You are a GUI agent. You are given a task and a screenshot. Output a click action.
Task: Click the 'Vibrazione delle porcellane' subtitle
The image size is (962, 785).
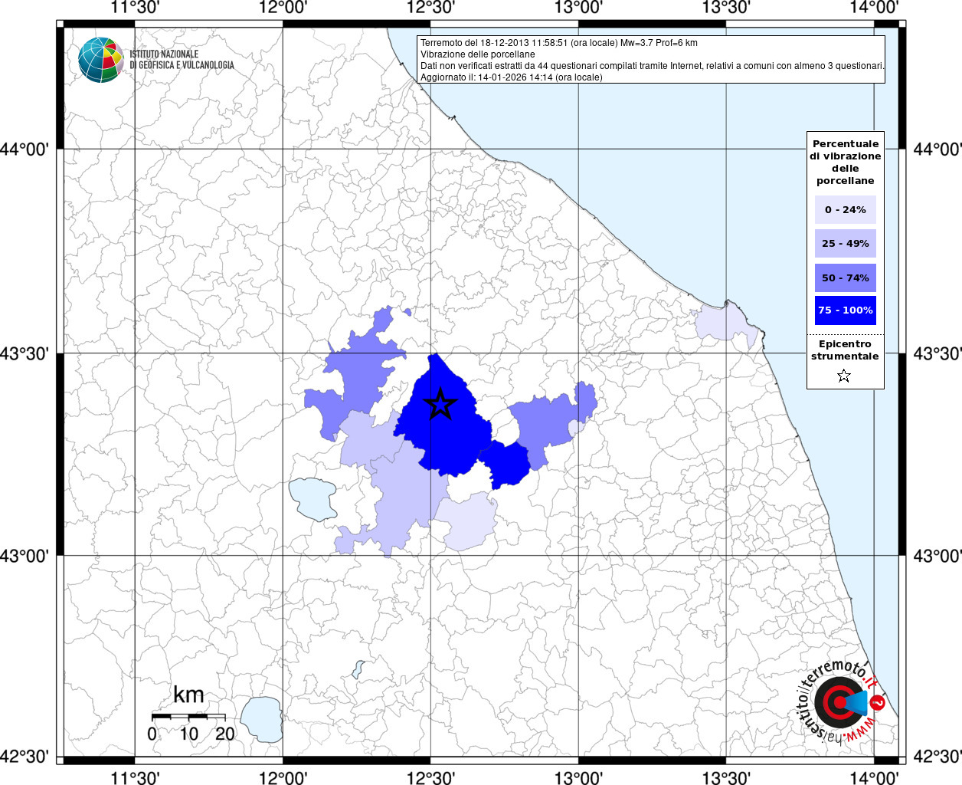coord(478,54)
